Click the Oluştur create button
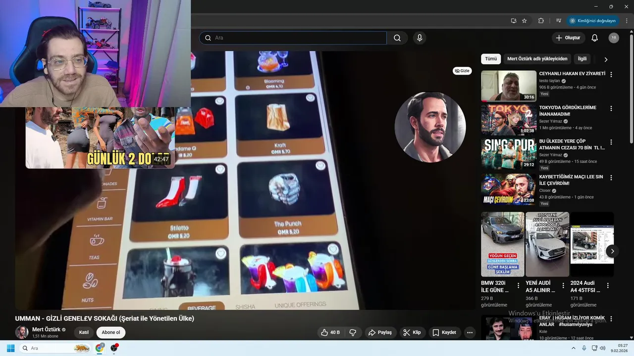This screenshot has width=634, height=356. 568,38
